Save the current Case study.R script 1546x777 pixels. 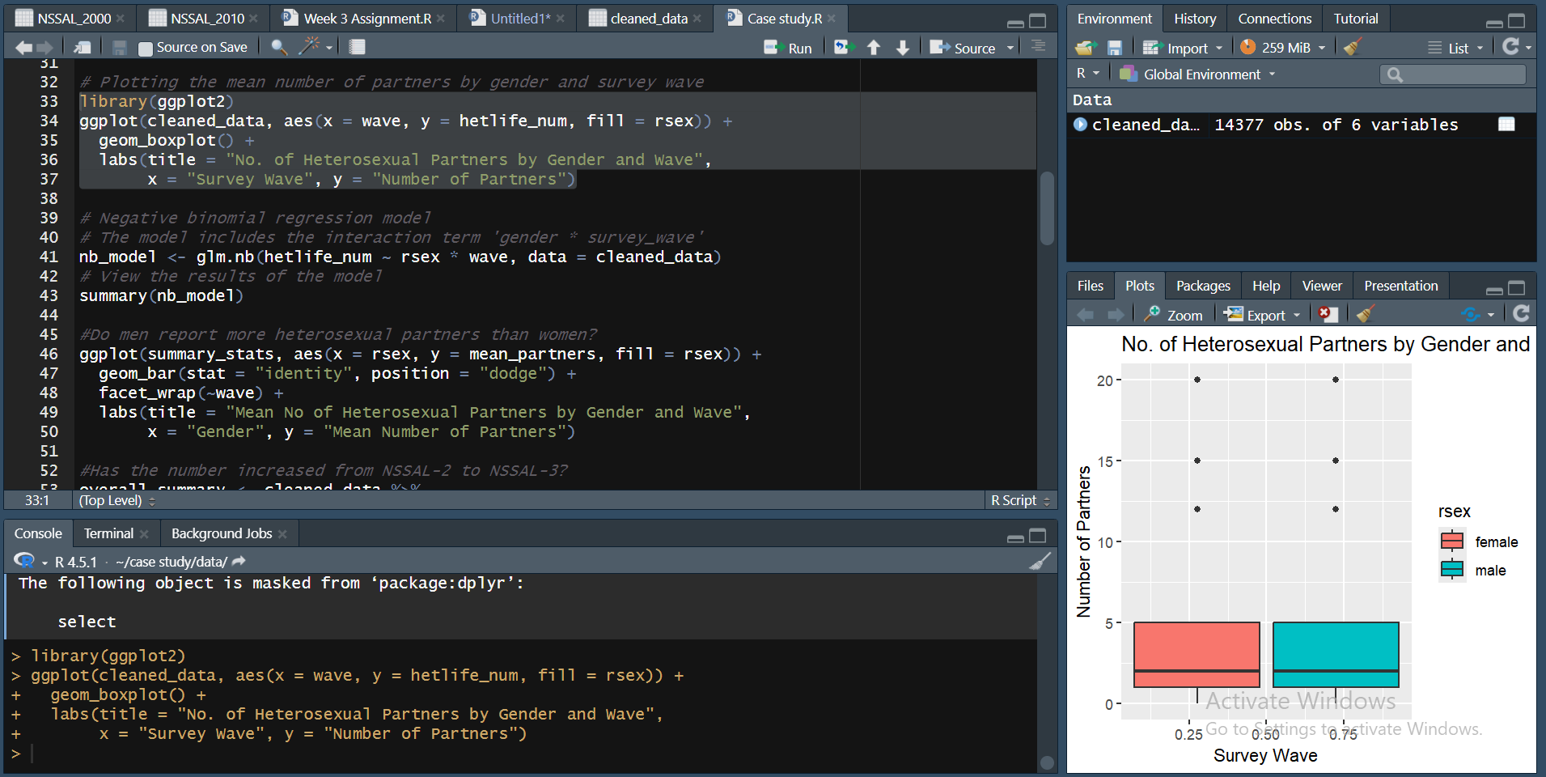point(119,48)
